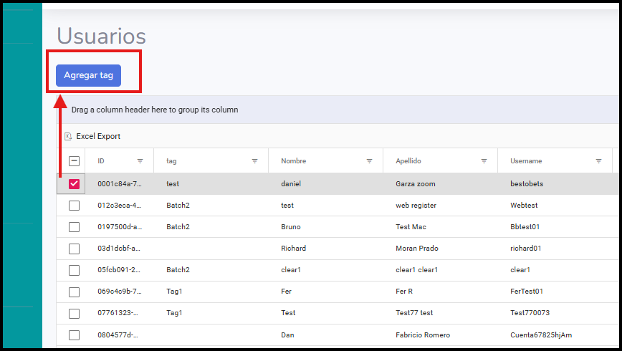Click ID cell 0001c84a-7...

(x=120, y=184)
